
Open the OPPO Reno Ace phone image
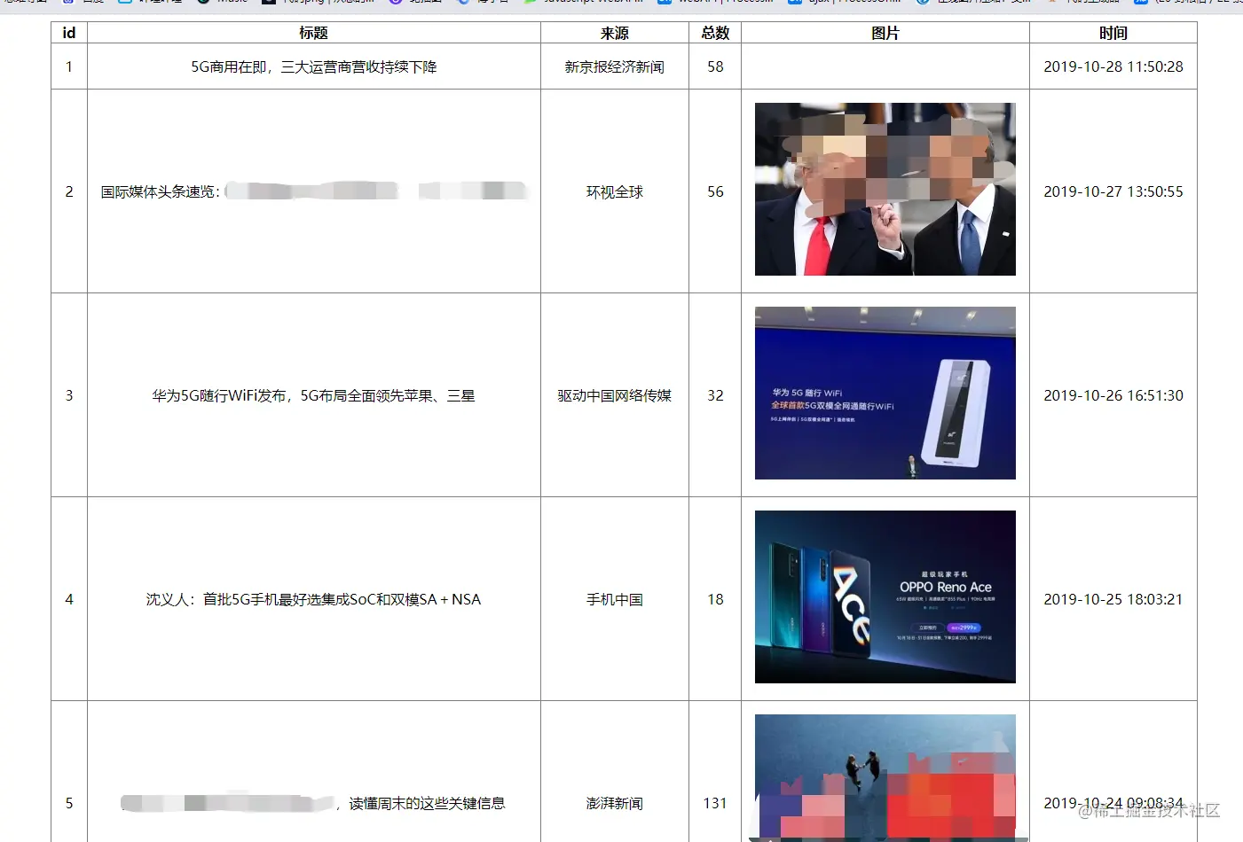pos(885,596)
